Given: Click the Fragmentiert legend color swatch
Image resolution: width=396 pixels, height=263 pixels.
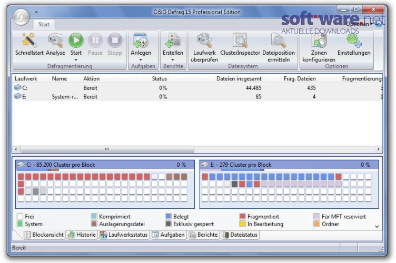Looking at the screenshot, I should pyautogui.click(x=242, y=216).
